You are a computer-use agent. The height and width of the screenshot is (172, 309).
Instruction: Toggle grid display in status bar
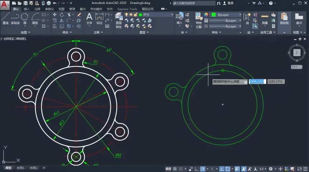point(175,169)
